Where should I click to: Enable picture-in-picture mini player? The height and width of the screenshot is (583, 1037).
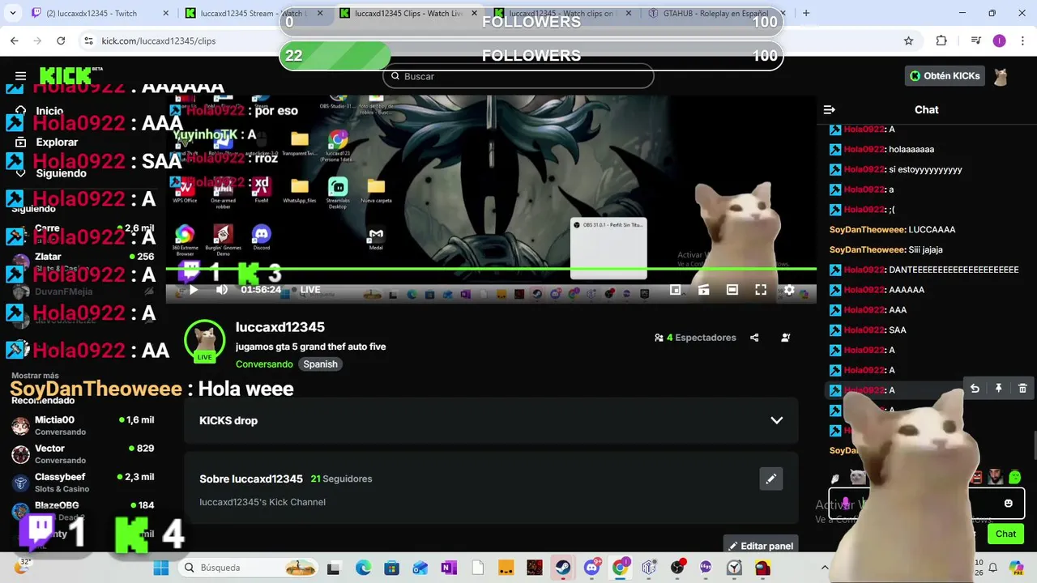[675, 290]
